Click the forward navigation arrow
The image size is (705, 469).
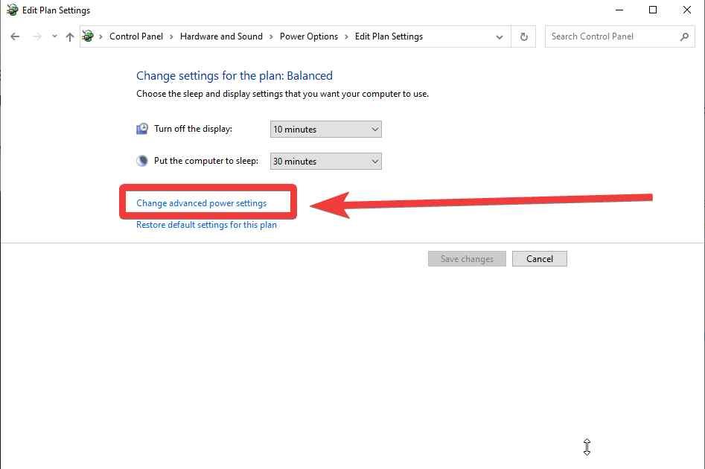pyautogui.click(x=37, y=36)
